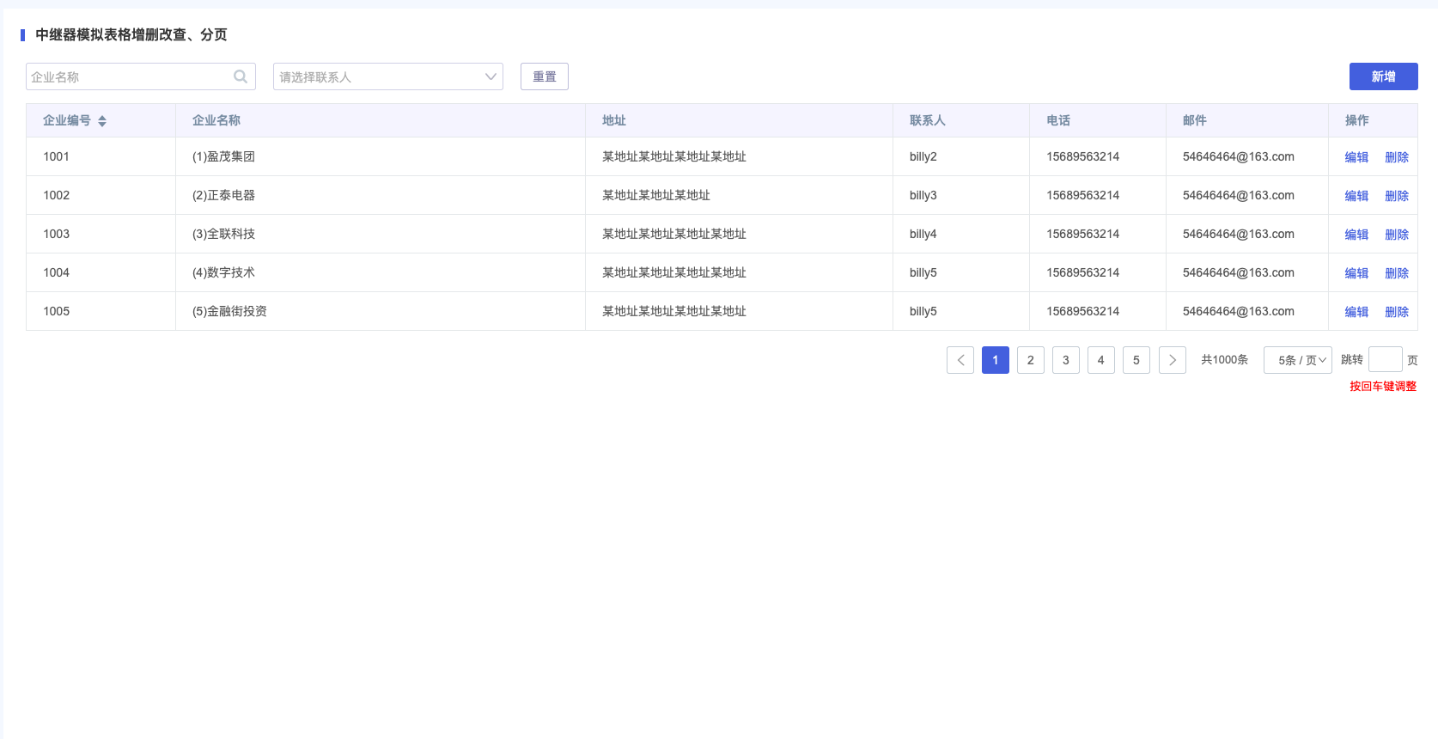Viewport: 1438px width, 739px height.
Task: Click the 中继器模拟表格增删改查、分页 title
Action: point(131,34)
